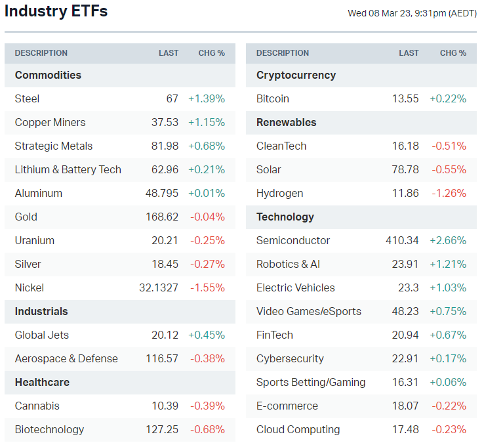Click Hydrogen's -1.26% change value
The height and width of the screenshot is (445, 484).
[449, 193]
